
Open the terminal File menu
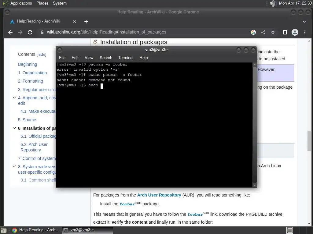pos(62,58)
